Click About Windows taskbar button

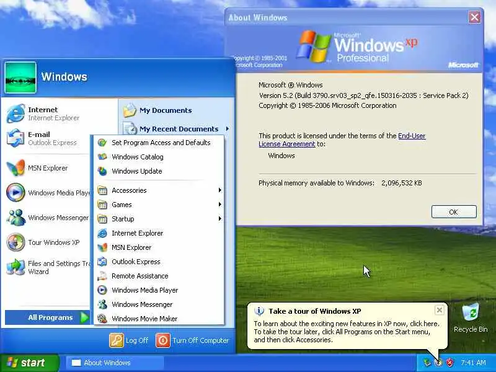pyautogui.click(x=115, y=363)
